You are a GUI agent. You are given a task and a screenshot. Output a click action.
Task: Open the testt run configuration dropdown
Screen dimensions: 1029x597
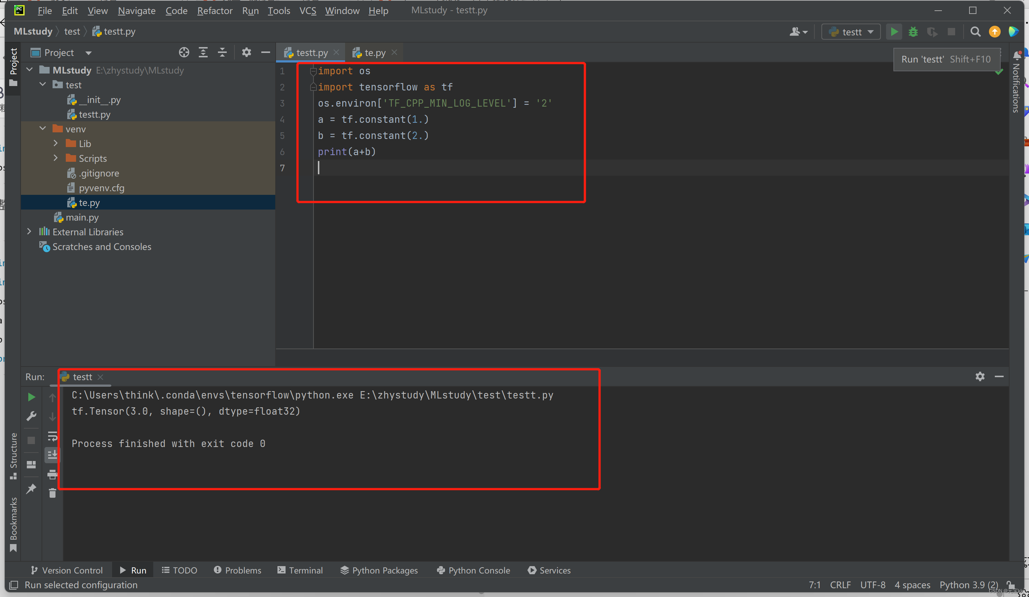tap(851, 32)
